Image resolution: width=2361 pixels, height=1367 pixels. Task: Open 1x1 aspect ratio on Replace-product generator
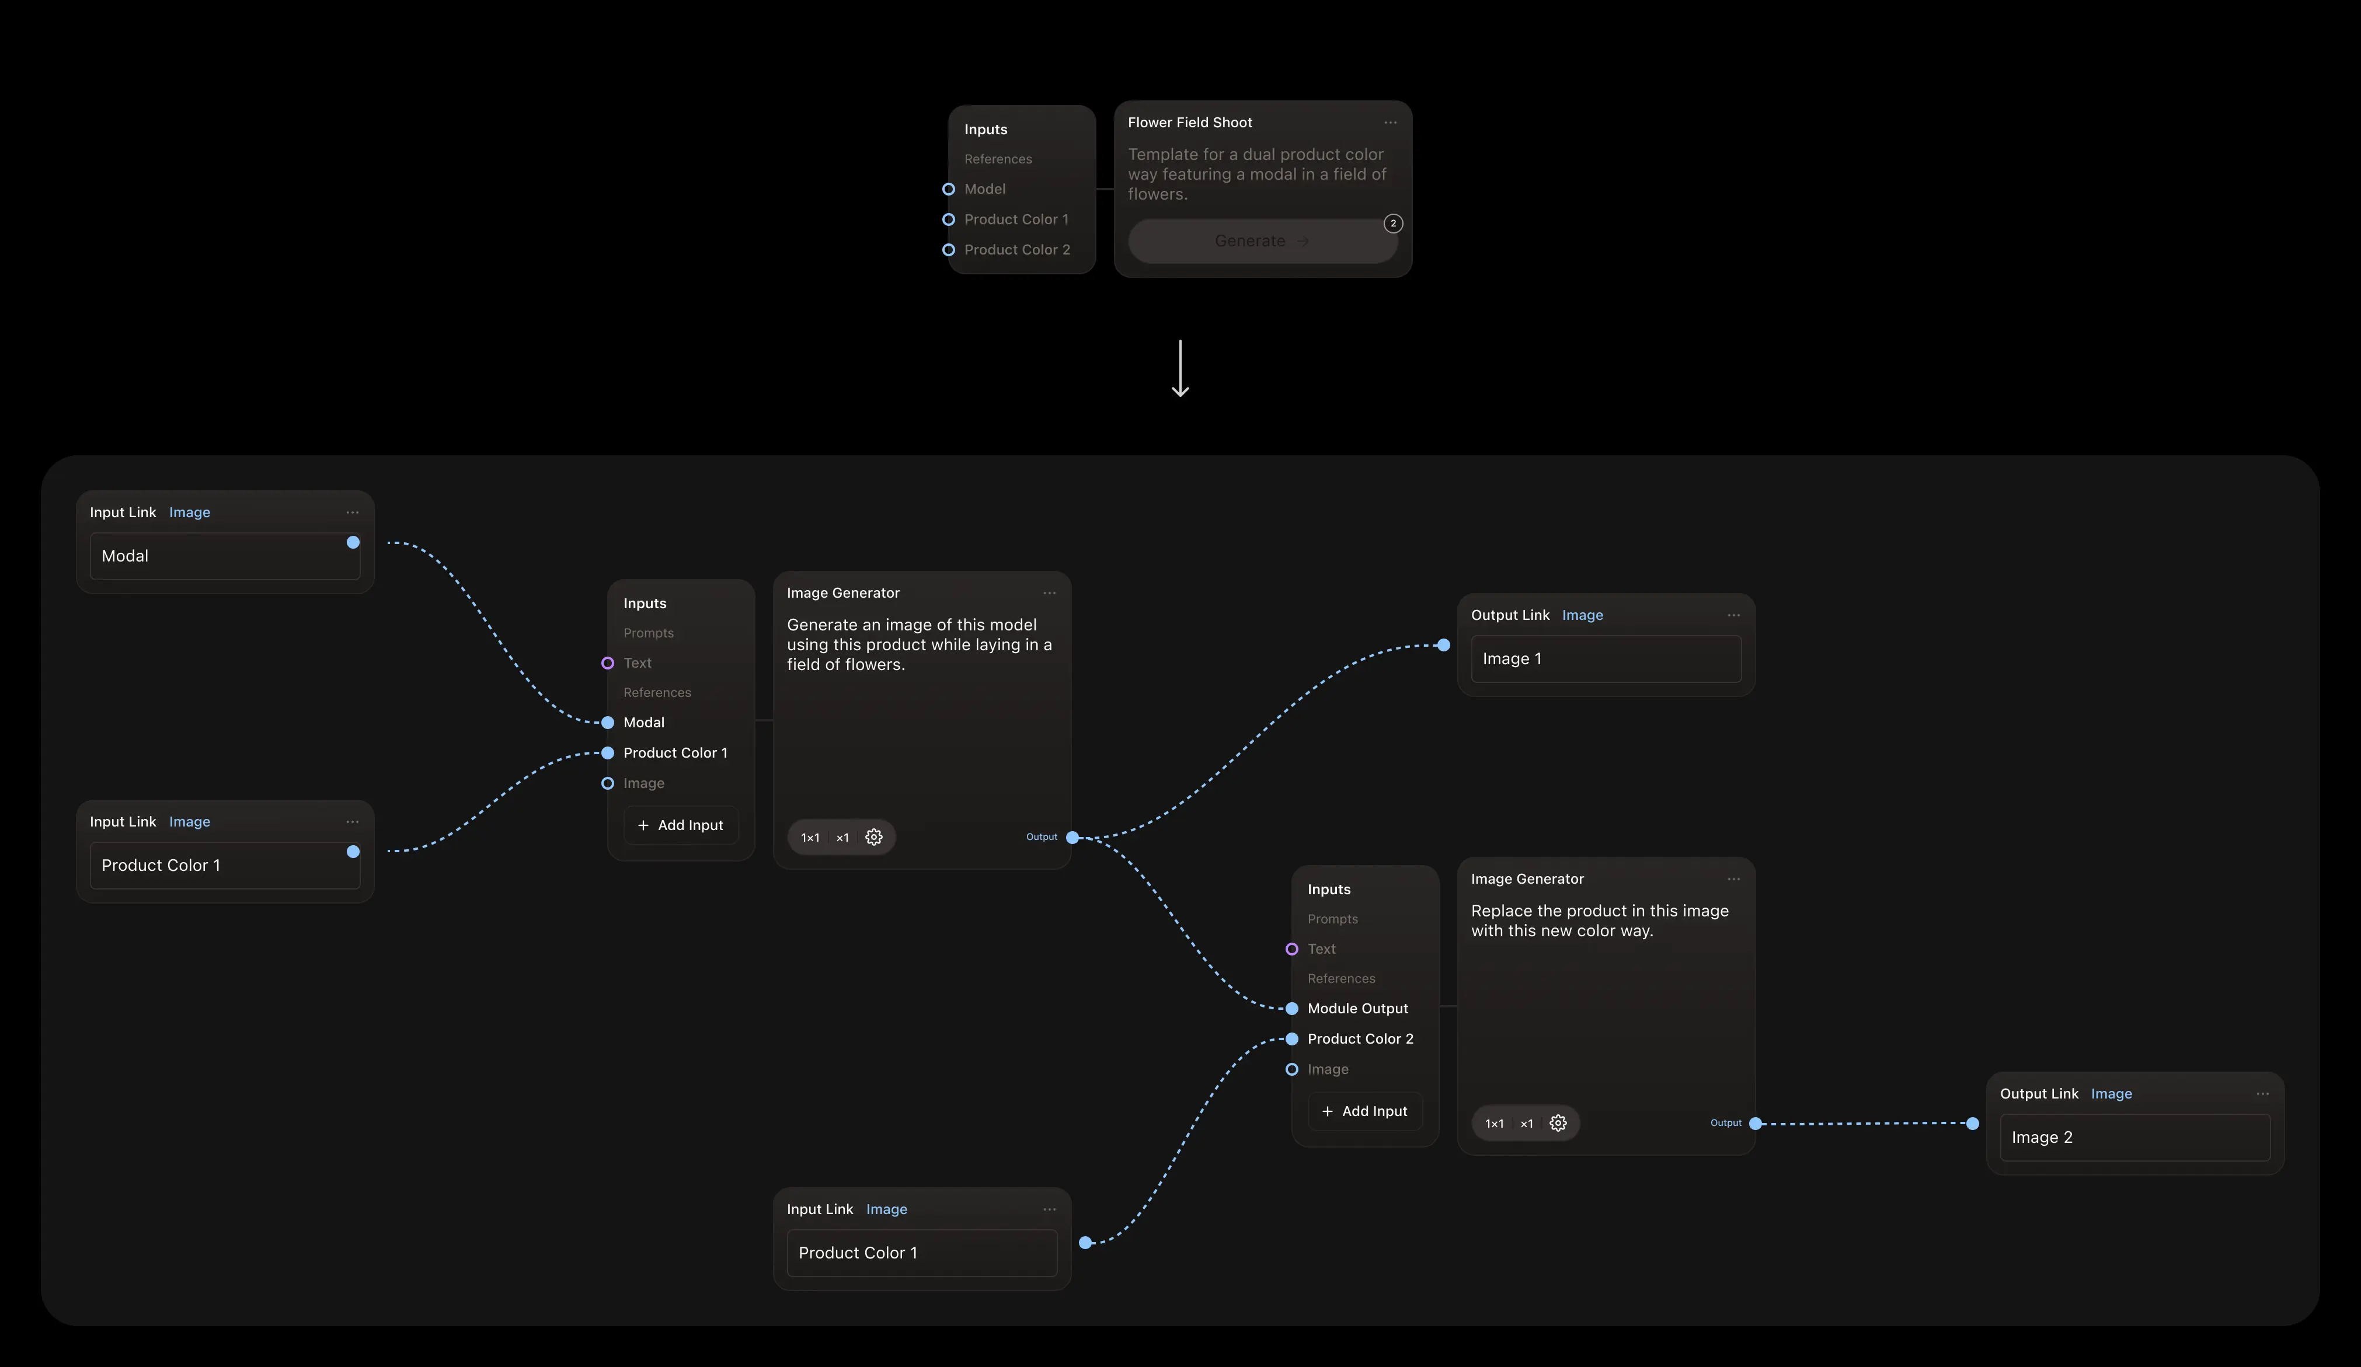coord(1495,1124)
